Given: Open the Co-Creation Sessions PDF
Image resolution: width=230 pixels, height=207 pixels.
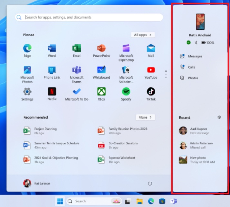Looking at the screenshot, I should (x=118, y=145).
